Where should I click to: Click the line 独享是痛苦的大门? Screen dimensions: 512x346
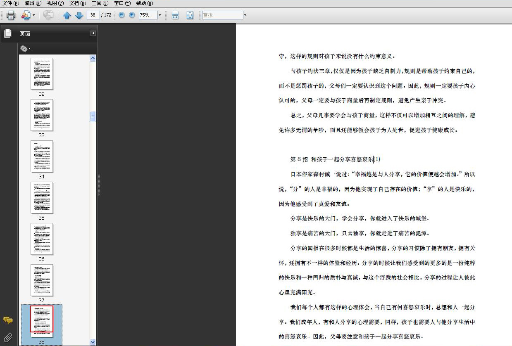(360, 233)
